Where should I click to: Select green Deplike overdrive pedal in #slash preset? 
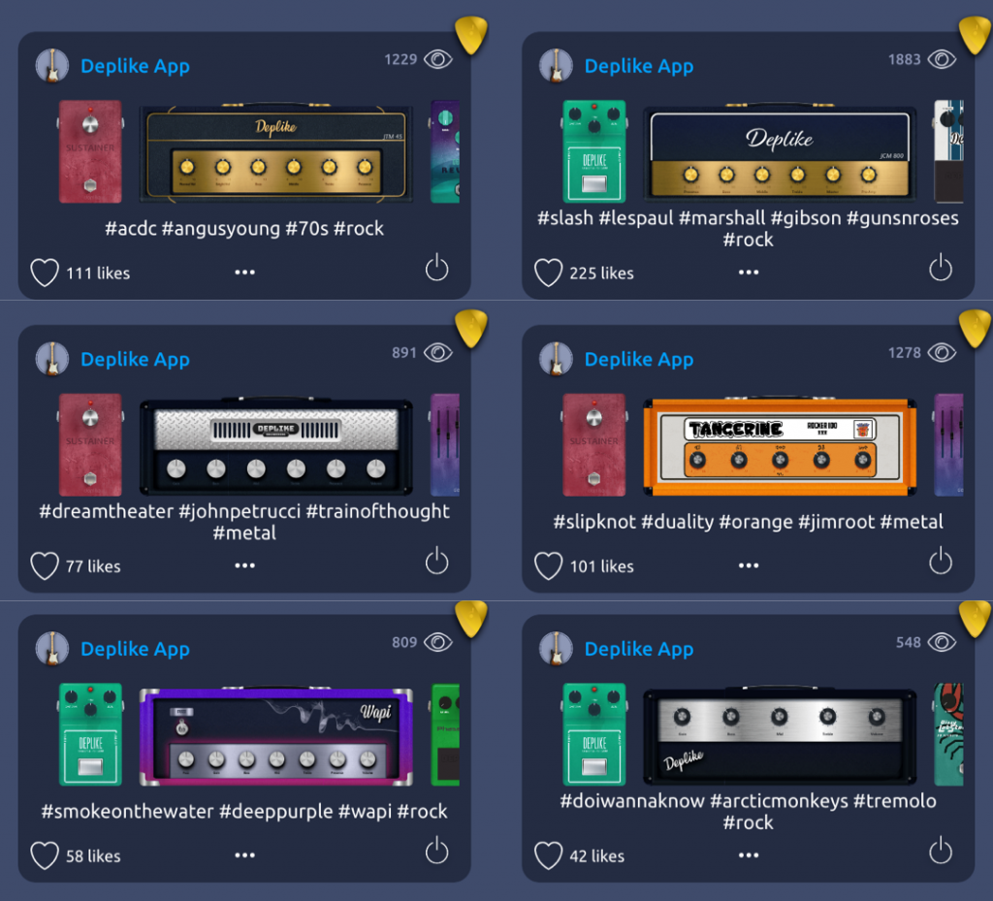pos(594,152)
